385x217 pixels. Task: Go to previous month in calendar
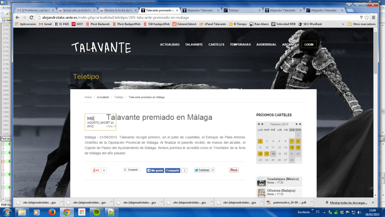[262, 124]
